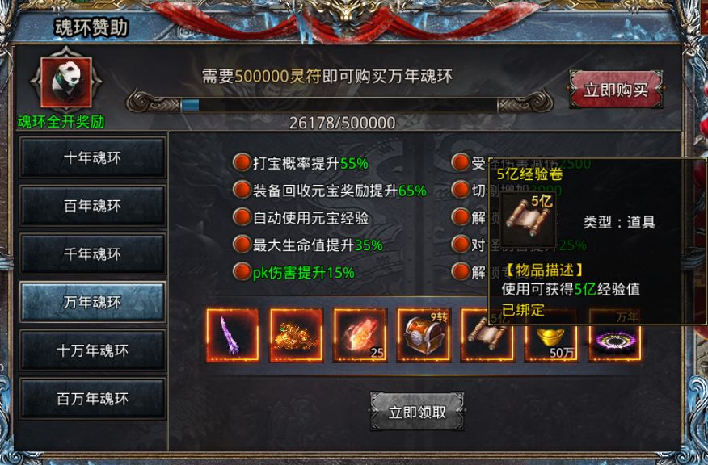Viewport: 708px width, 465px height.
Task: Click the golden dragon reward icon
Action: 297,335
